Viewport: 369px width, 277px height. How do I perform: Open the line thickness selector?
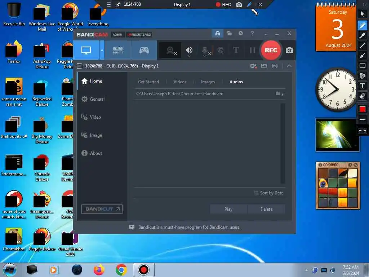[363, 119]
